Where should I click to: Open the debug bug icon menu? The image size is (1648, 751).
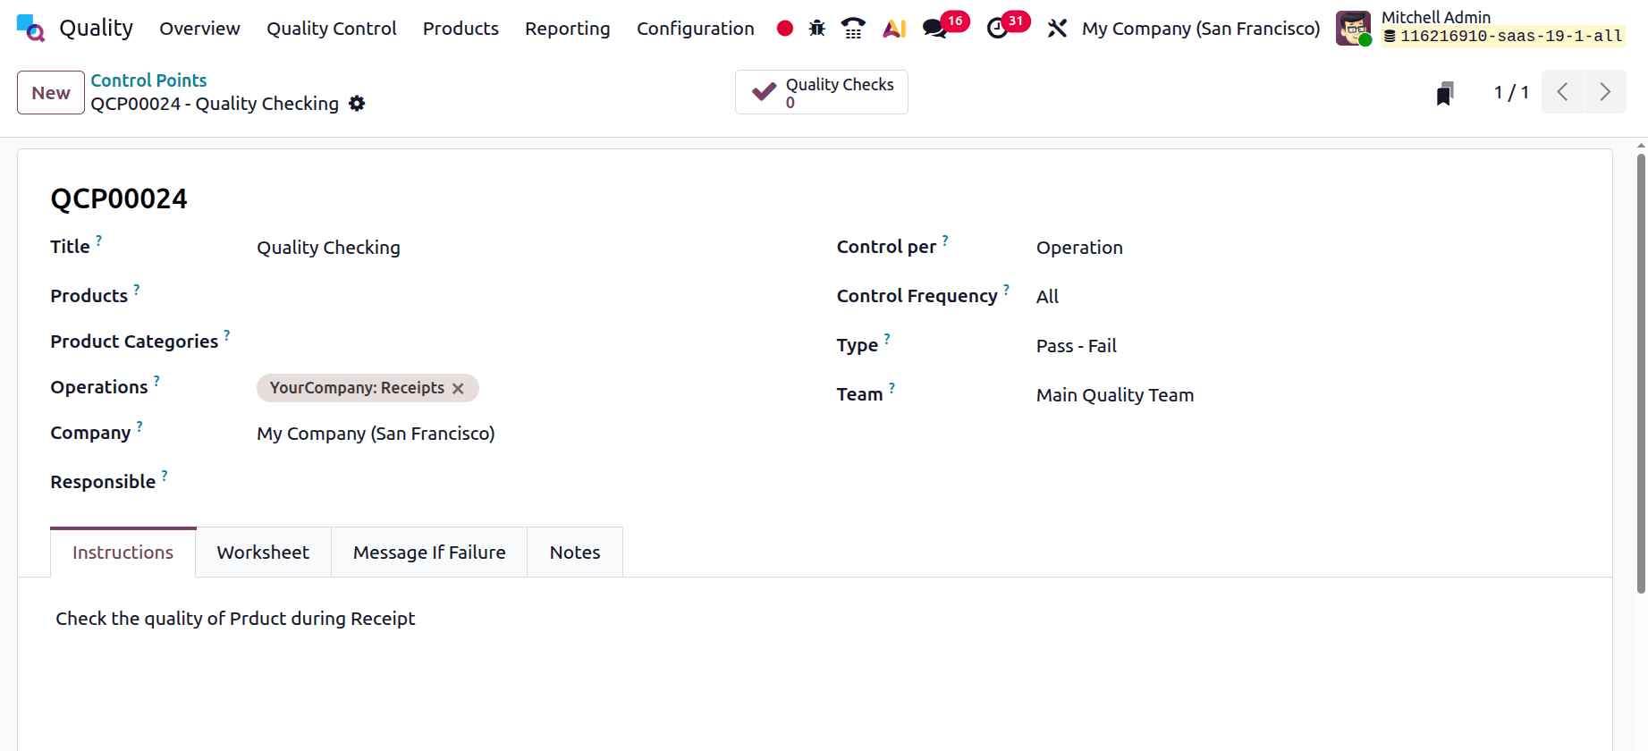817,29
